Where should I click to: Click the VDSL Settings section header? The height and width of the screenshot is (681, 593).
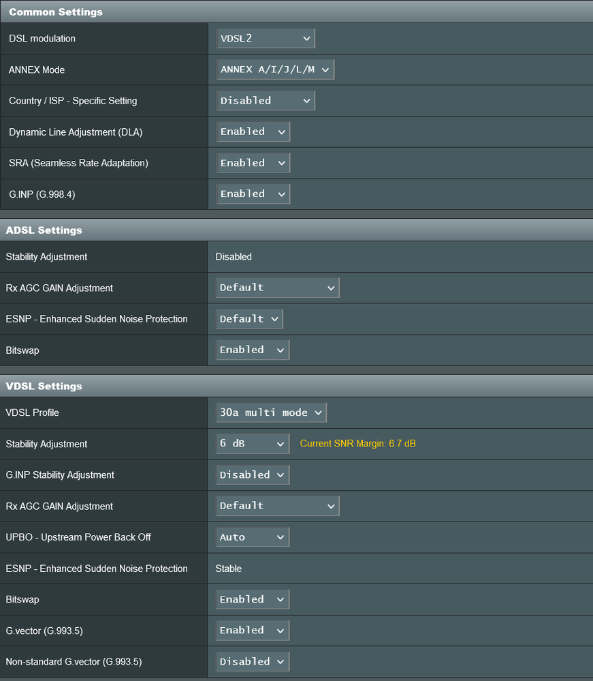point(44,386)
